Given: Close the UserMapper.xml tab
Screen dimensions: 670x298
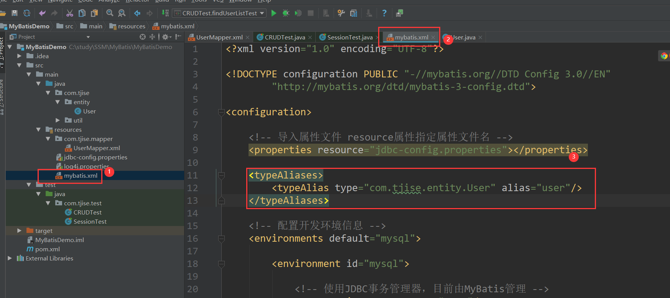Looking at the screenshot, I should coord(248,37).
